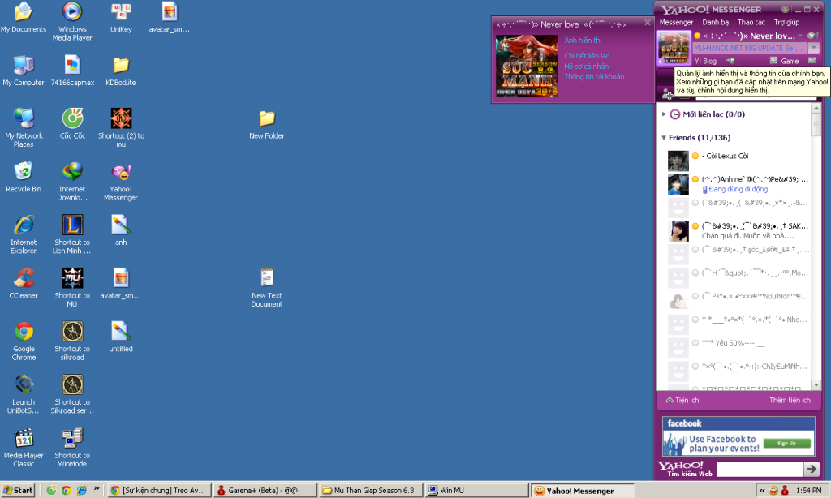Switch to Garena+ (Beta) taskbar window
Image resolution: width=831 pixels, height=498 pixels.
tap(265, 490)
